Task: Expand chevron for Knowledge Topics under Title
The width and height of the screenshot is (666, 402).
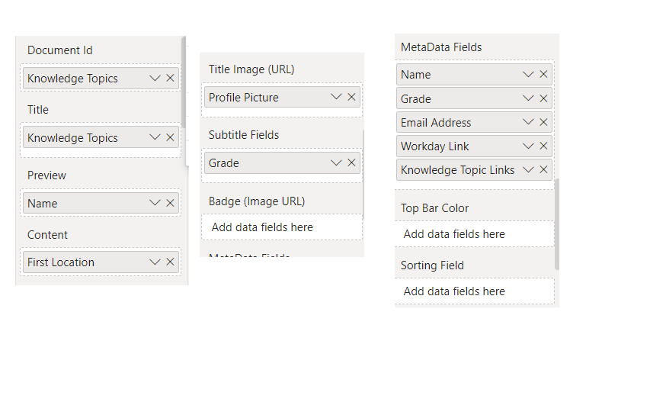Action: [x=155, y=137]
